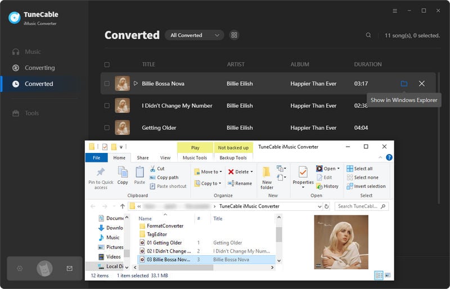
Task: Click Select all
Action: (359, 169)
